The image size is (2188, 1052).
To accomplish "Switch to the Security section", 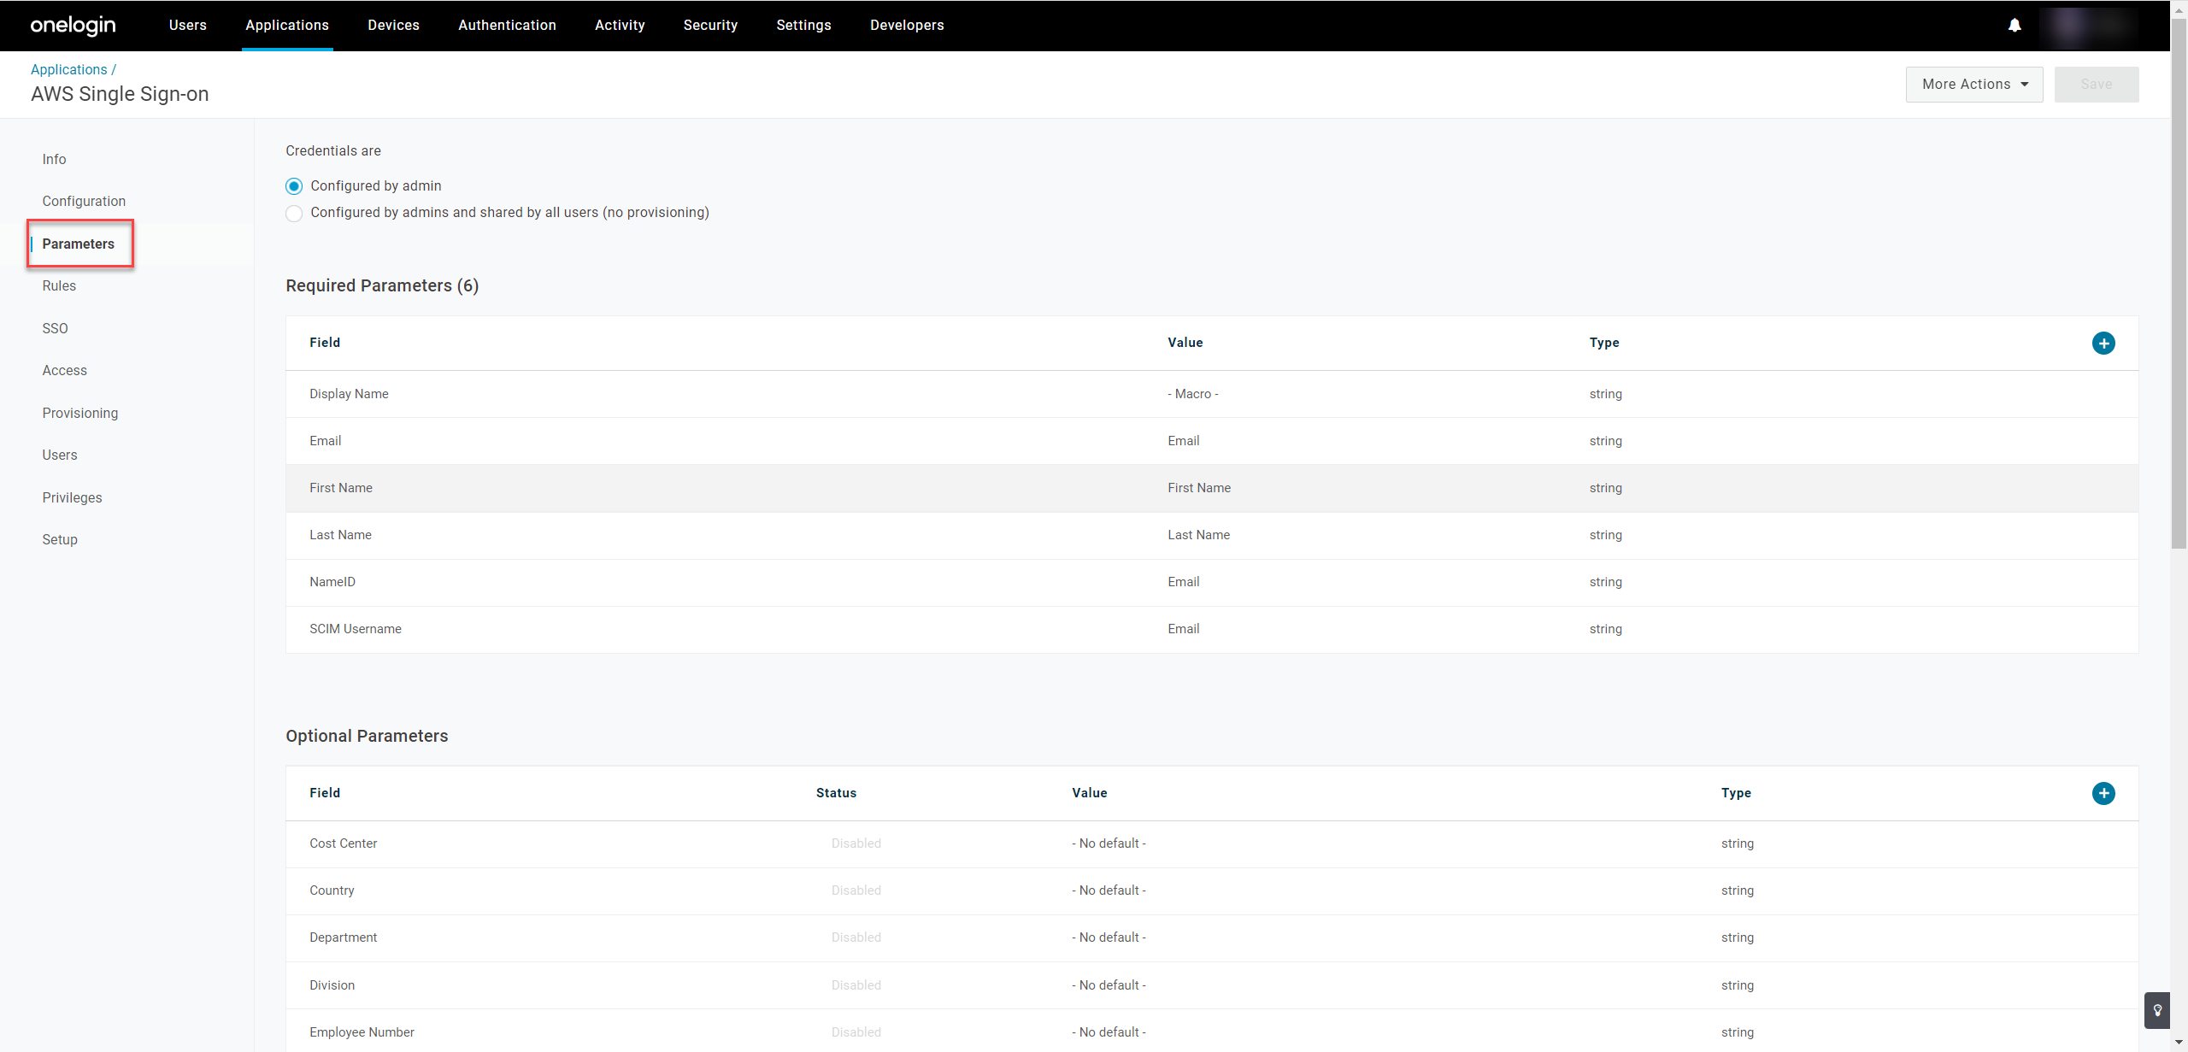I will (710, 26).
